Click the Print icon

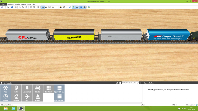click(8, 7)
